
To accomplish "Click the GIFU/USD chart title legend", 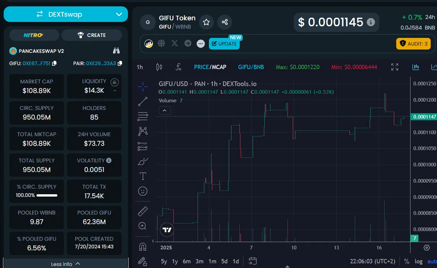I will pyautogui.click(x=208, y=84).
